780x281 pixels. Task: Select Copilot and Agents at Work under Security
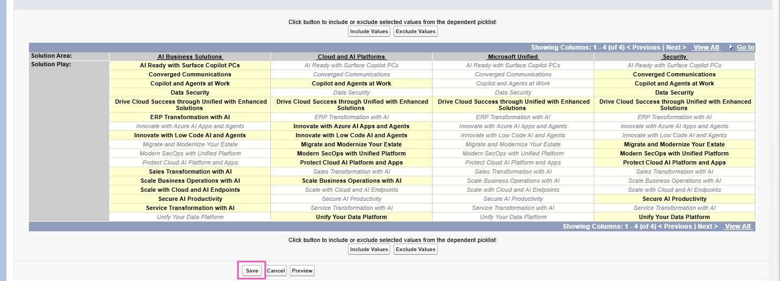pyautogui.click(x=675, y=83)
